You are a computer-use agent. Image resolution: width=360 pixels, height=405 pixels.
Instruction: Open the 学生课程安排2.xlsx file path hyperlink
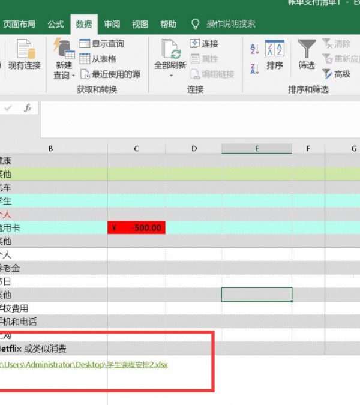click(83, 364)
